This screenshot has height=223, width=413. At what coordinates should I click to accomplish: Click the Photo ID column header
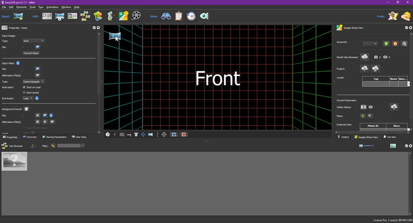373,126
